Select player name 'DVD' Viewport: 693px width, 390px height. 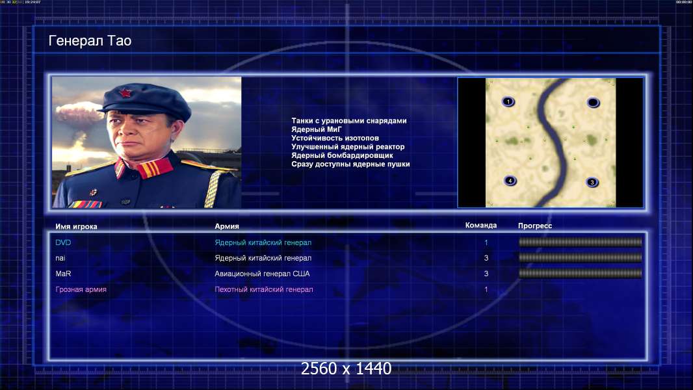point(63,242)
